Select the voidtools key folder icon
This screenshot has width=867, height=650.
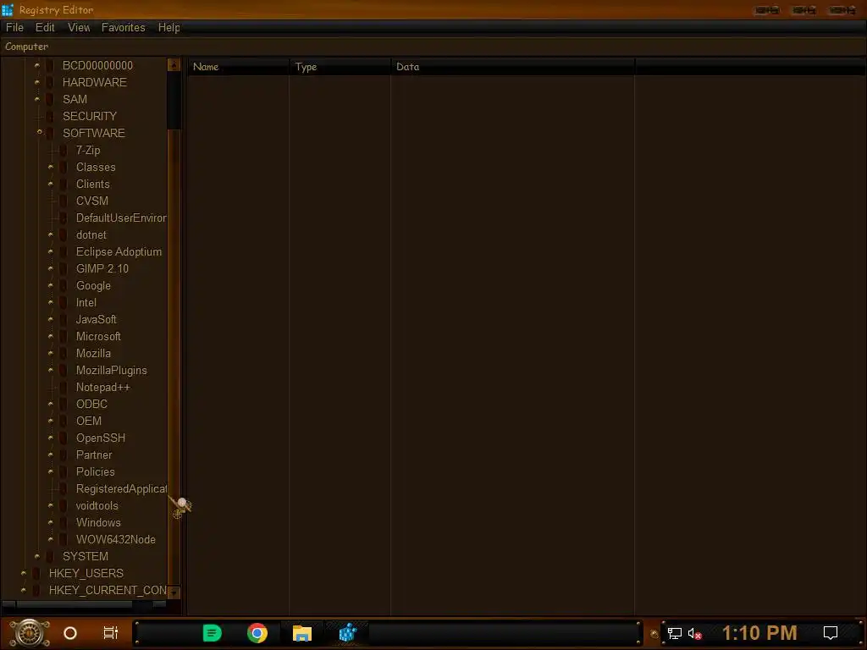[64, 506]
